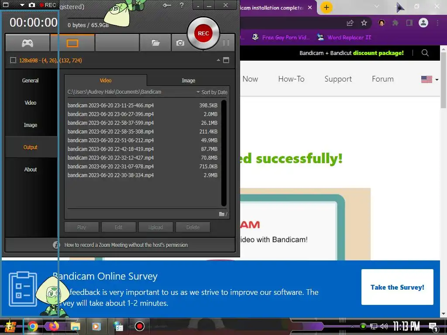Select bandicam 2023-06-20 22-51-06-212.mp4
The height and width of the screenshot is (335, 447).
point(143,140)
